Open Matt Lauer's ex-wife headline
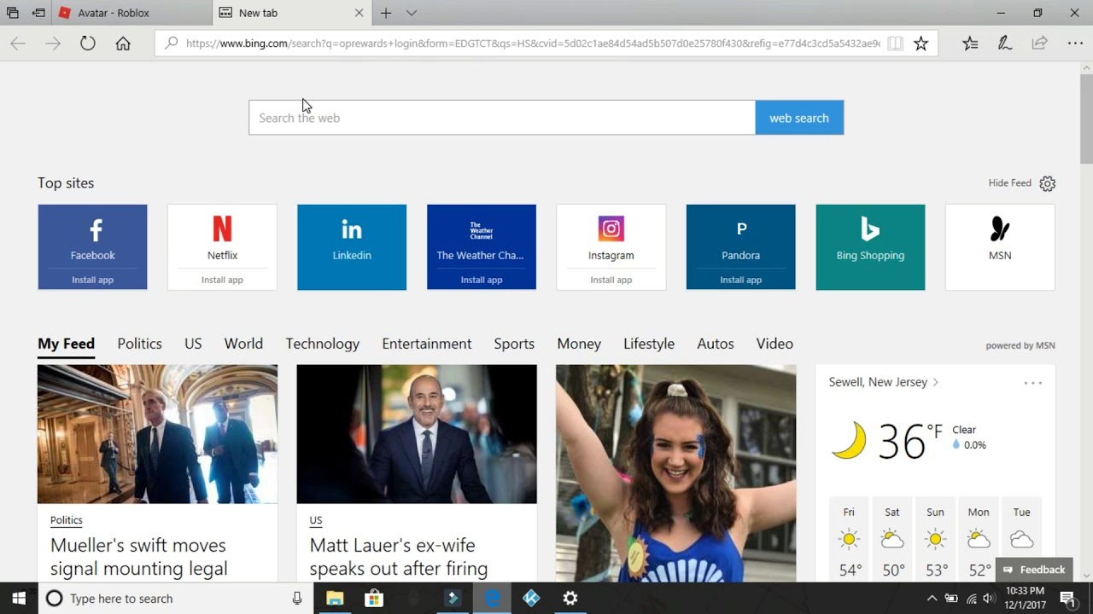 (x=399, y=557)
